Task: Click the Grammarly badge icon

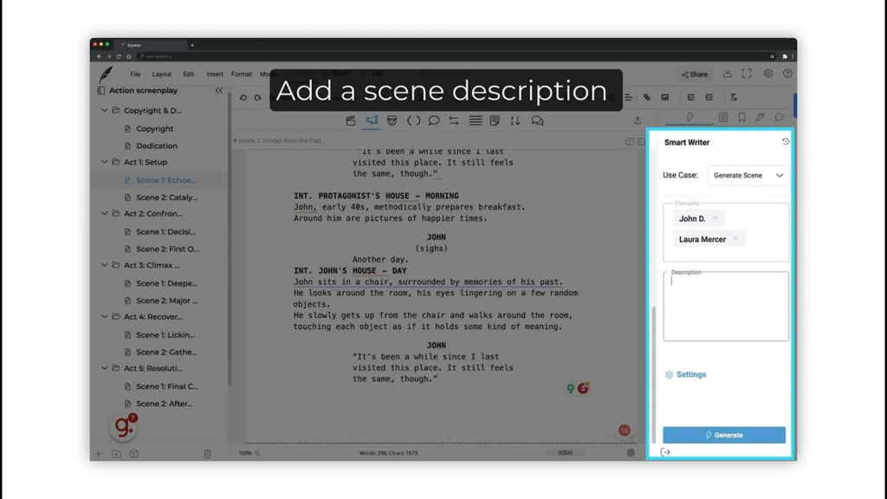Action: coord(123,426)
